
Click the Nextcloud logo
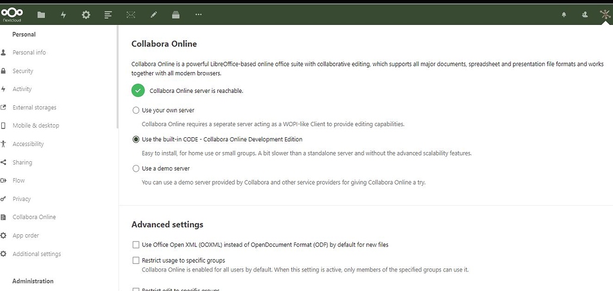tap(12, 14)
